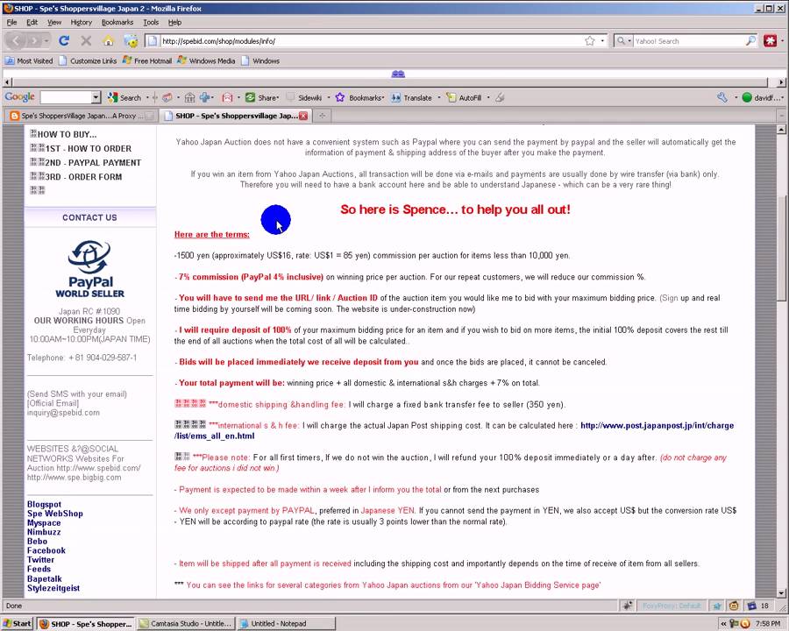
Task: Open the Stylezeitgeist sidebar link
Action: [53, 588]
